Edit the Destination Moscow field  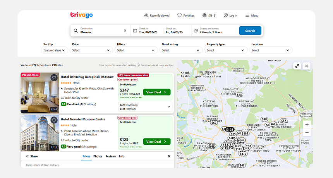coord(100,31)
